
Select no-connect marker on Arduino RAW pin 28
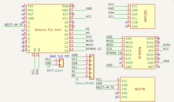coord(73,6)
